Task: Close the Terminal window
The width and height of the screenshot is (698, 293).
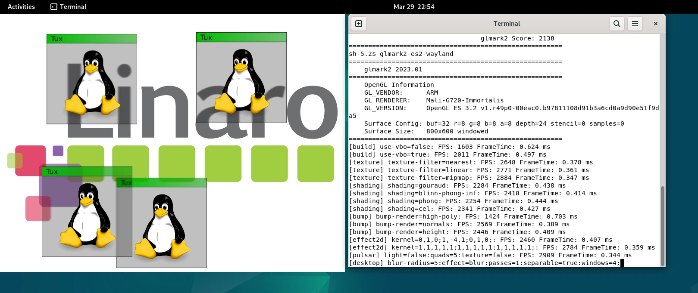Action: click(656, 24)
